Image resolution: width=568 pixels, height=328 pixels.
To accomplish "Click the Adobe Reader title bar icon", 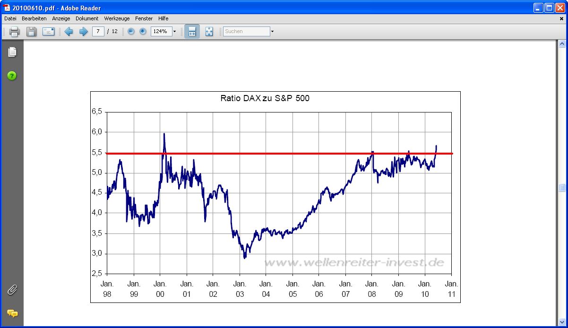I will [x=7, y=8].
